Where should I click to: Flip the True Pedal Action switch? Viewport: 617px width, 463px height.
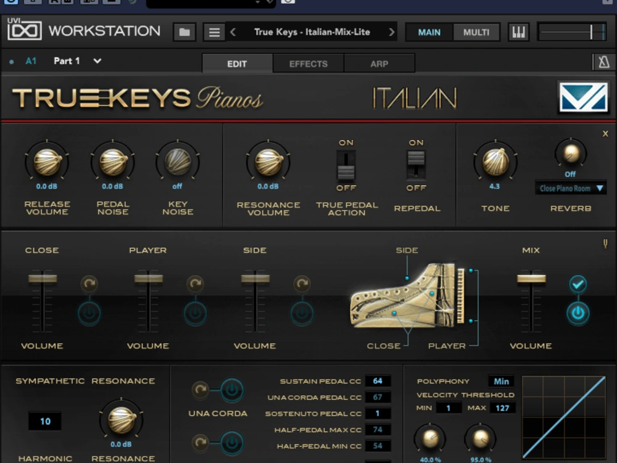(x=346, y=165)
